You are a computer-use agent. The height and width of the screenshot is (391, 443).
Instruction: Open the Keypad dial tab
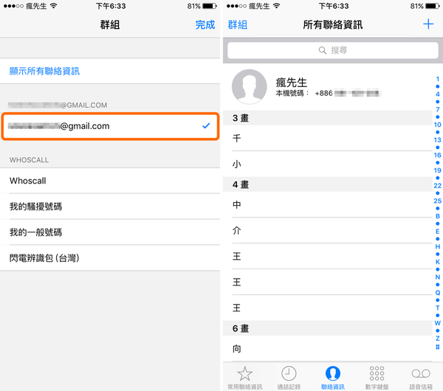[x=377, y=376]
